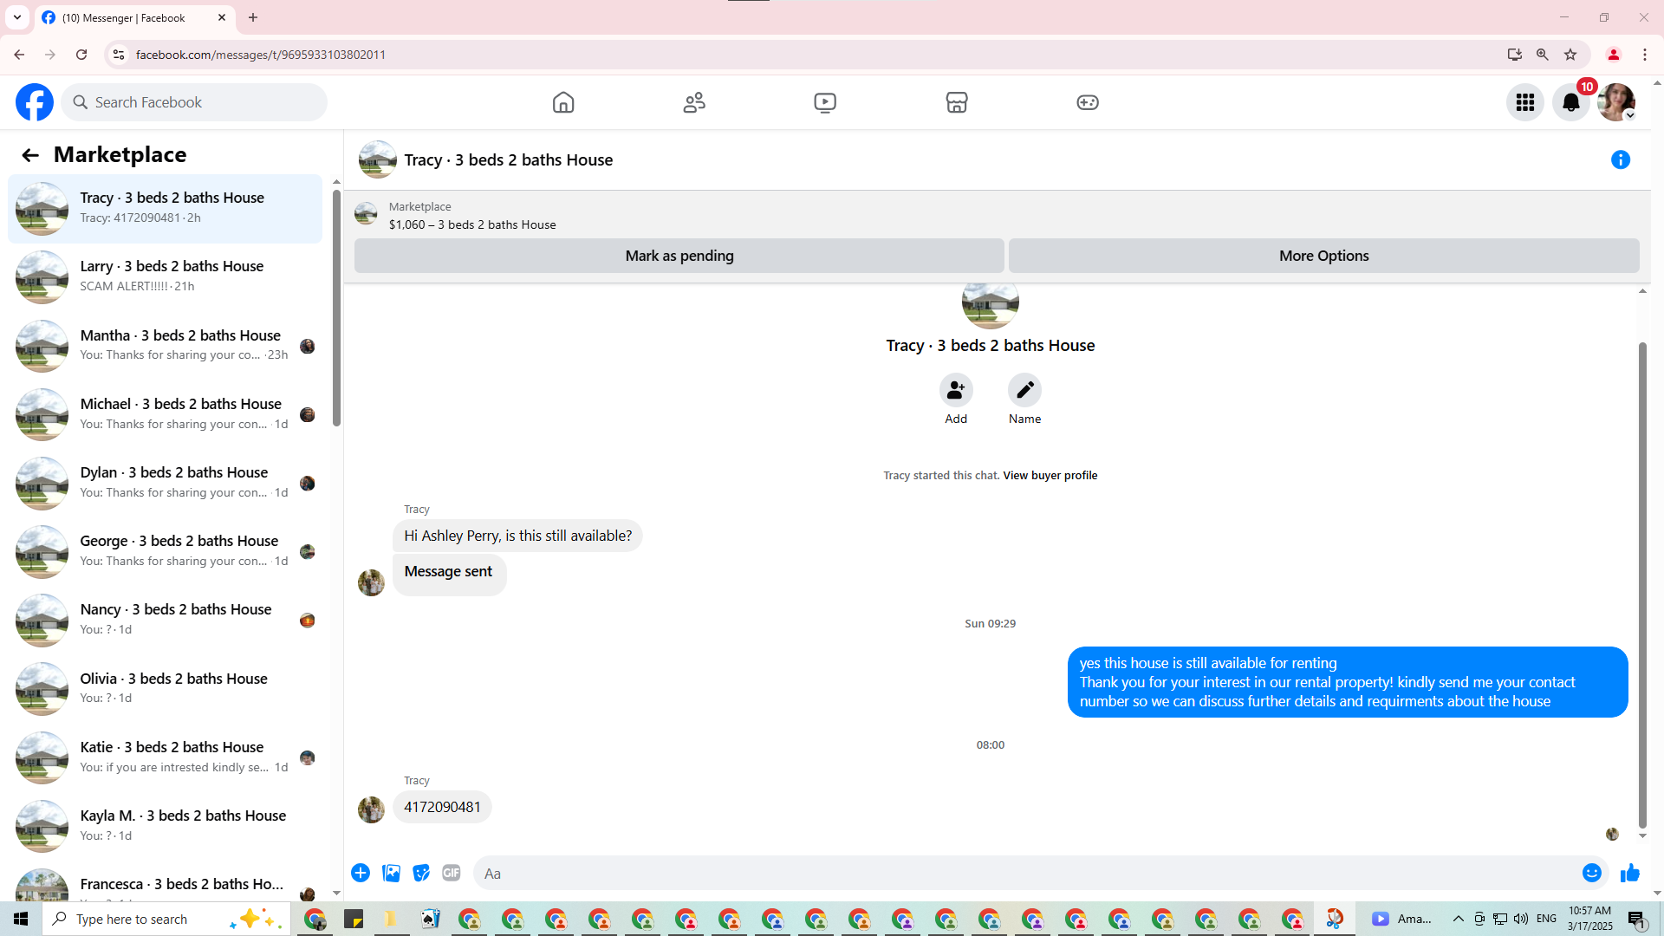This screenshot has height=936, width=1664.
Task: Open the browser tab search dropdown
Action: 17,17
